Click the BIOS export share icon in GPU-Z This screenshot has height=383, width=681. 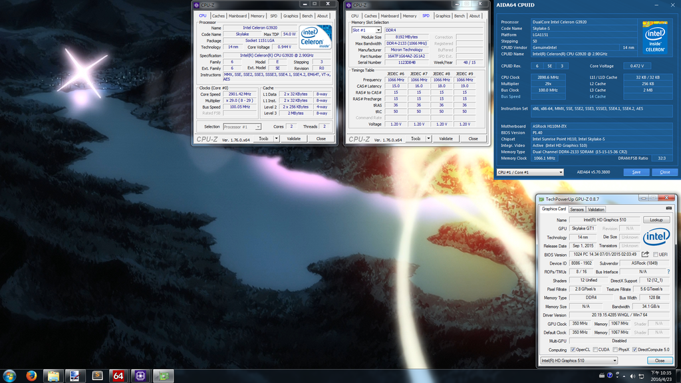tap(645, 255)
